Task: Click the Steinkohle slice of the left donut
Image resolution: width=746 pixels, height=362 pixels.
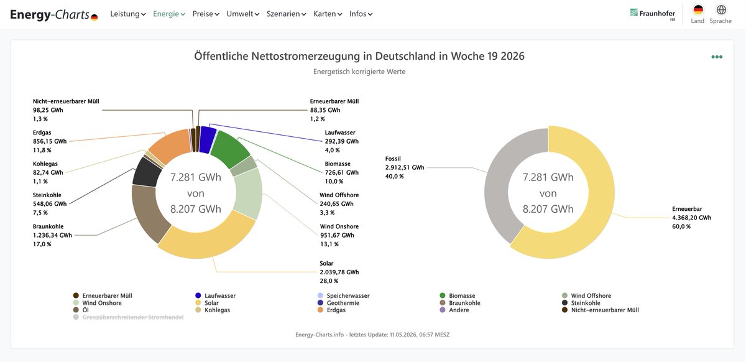Action: pos(147,171)
